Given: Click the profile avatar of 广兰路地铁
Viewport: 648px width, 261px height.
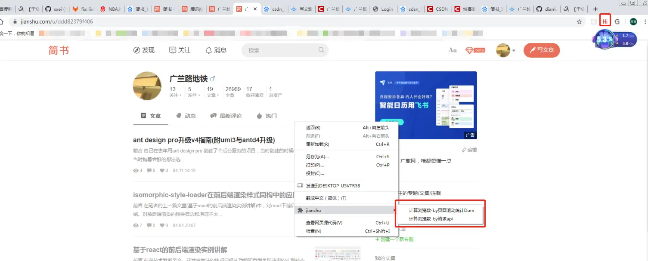Looking at the screenshot, I should [147, 86].
